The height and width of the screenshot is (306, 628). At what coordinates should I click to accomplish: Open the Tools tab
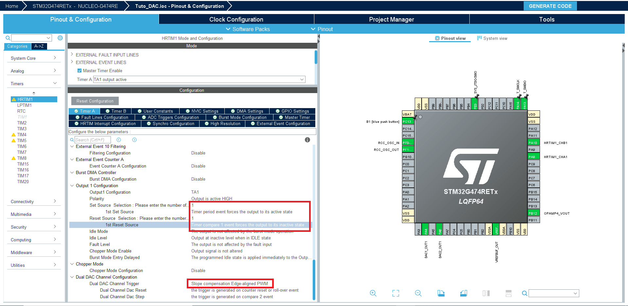[547, 19]
